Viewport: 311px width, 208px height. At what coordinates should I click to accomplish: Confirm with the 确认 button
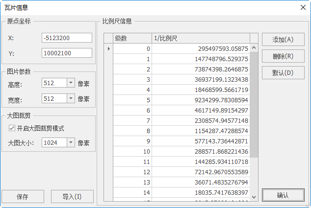[x=283, y=195]
